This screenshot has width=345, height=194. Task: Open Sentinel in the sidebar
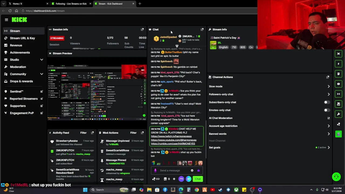24,91
